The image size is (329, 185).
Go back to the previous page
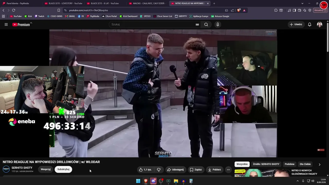[x=3, y=10]
